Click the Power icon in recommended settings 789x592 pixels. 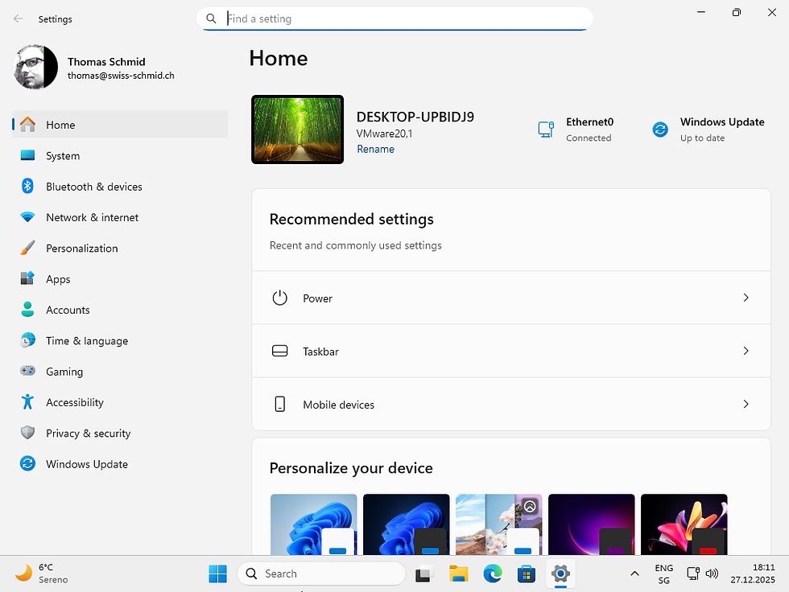[280, 298]
